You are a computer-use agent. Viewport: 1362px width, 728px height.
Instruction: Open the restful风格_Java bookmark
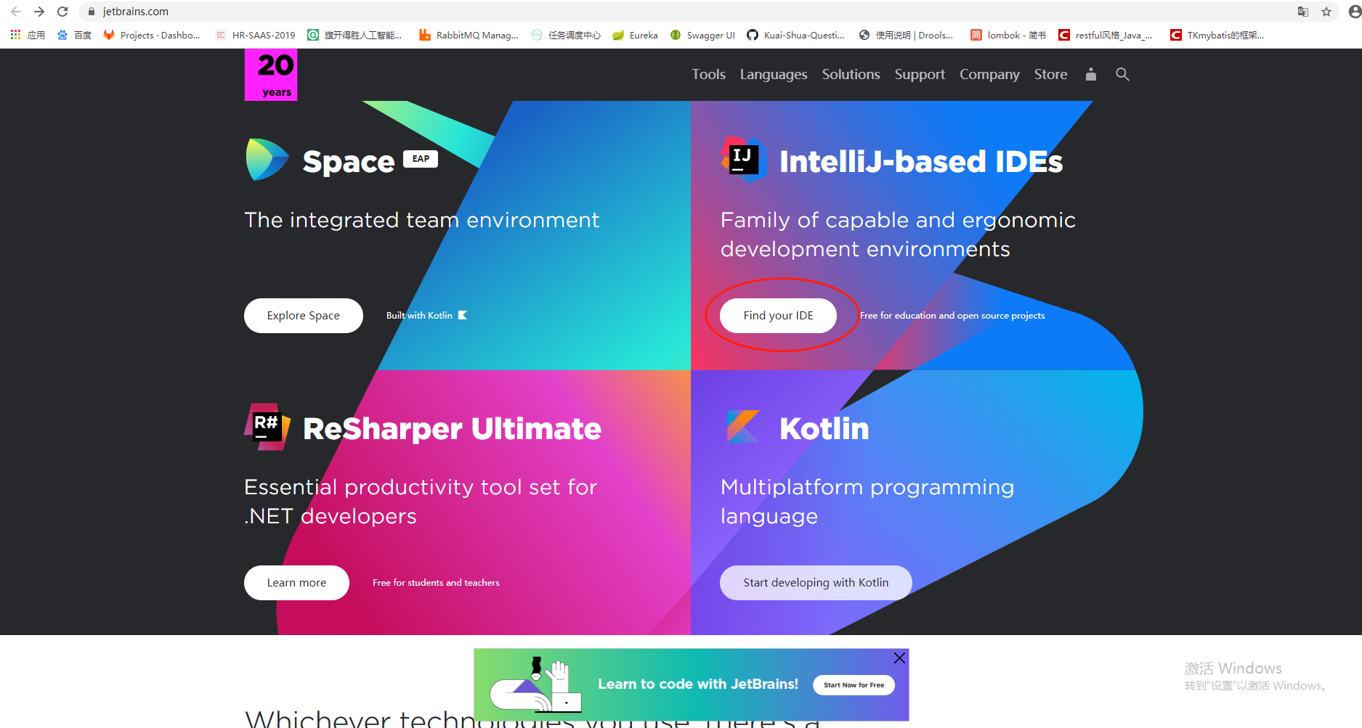tap(1106, 35)
